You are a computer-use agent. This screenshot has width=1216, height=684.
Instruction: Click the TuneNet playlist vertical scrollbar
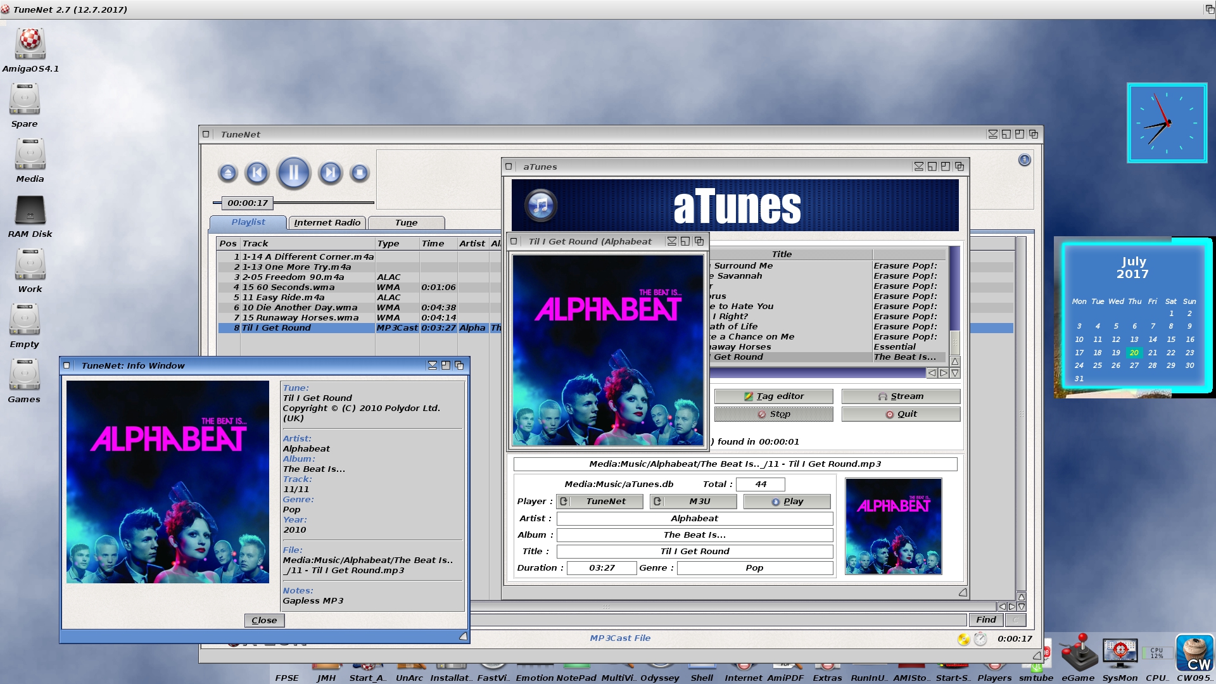coord(1021,415)
